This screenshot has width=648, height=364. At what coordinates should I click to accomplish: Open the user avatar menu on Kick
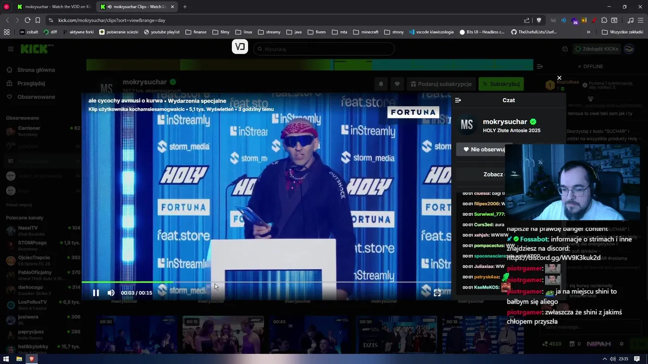(x=629, y=49)
